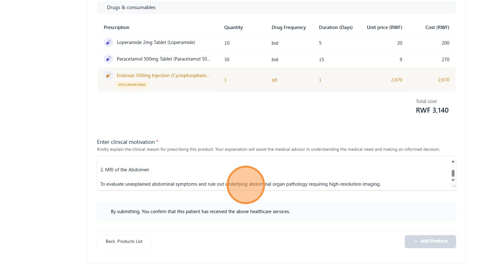Click the Loperamide pill icon
Screen dimensions: 491x274
point(108,42)
